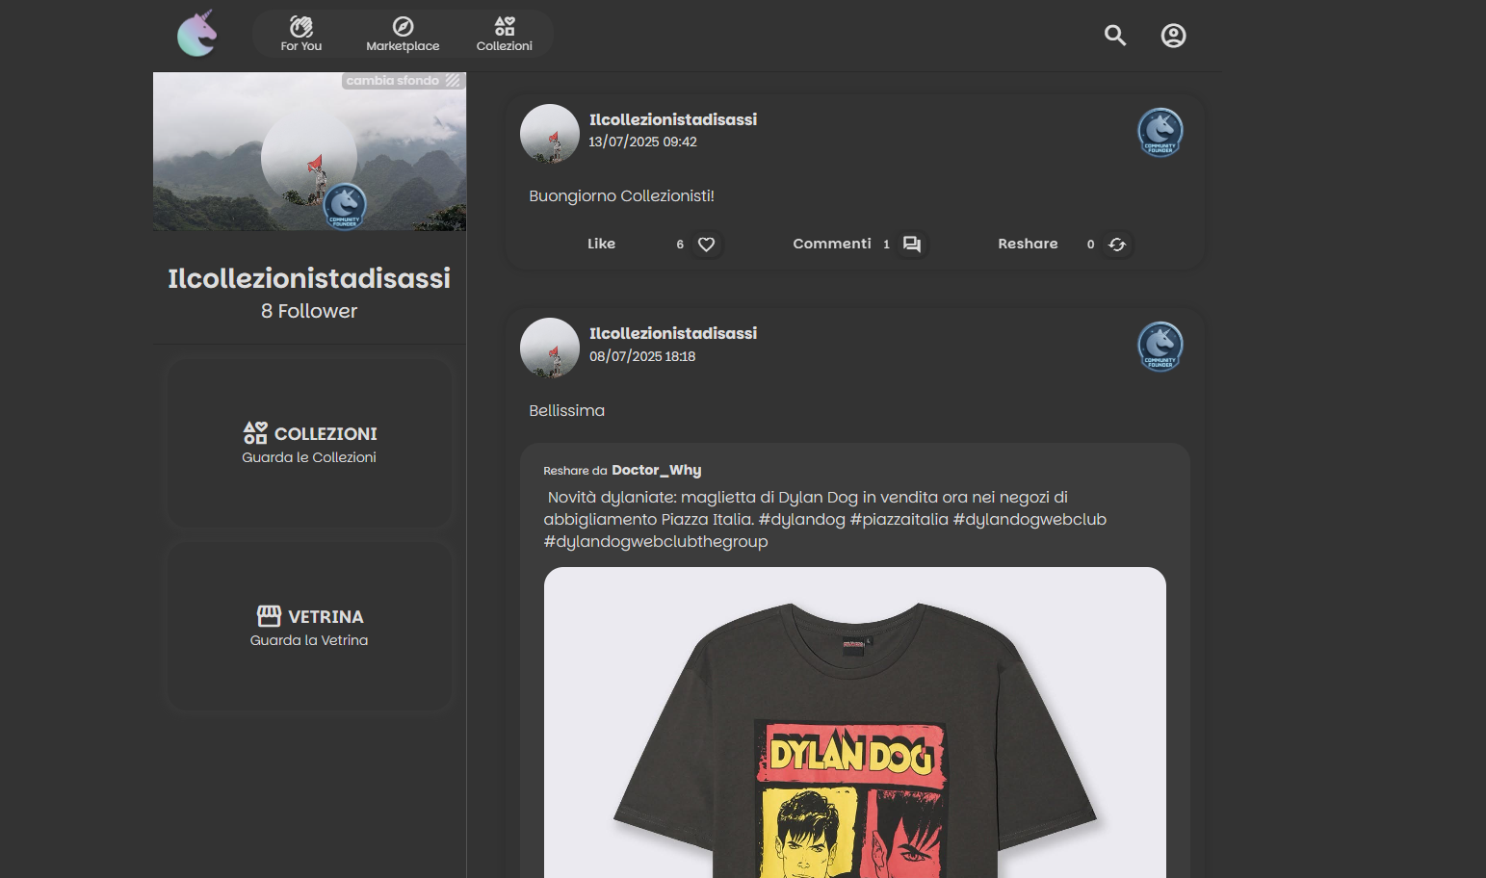The width and height of the screenshot is (1486, 878).
Task: Click avatar of the 08/07/2025 post
Action: [x=550, y=348]
